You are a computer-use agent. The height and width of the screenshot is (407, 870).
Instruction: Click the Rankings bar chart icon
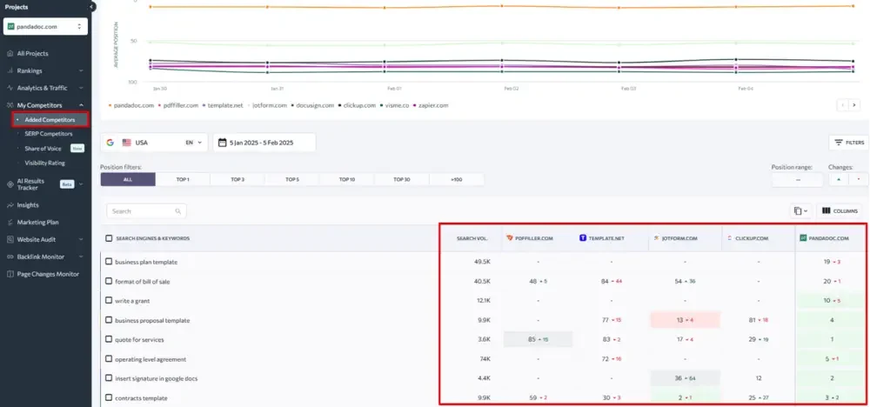click(x=10, y=71)
